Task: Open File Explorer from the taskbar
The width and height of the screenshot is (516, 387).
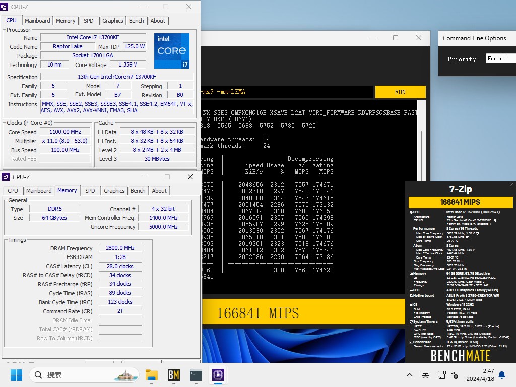Action: coord(152,375)
